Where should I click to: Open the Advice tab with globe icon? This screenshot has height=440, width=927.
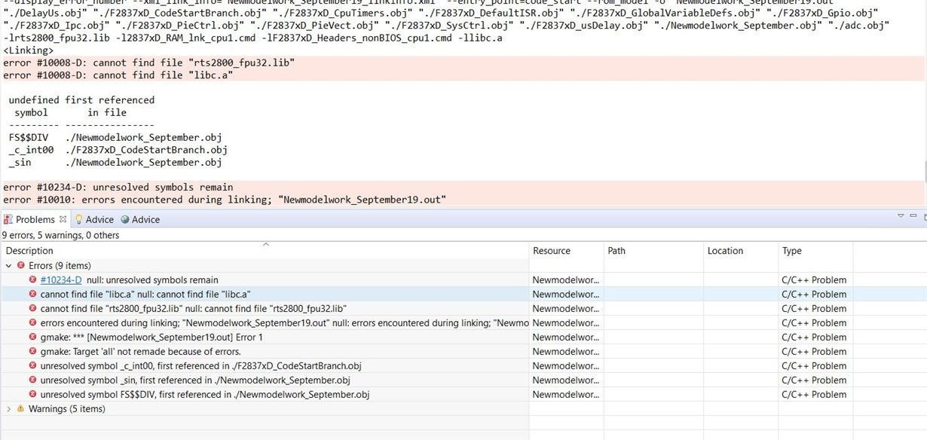(x=140, y=219)
